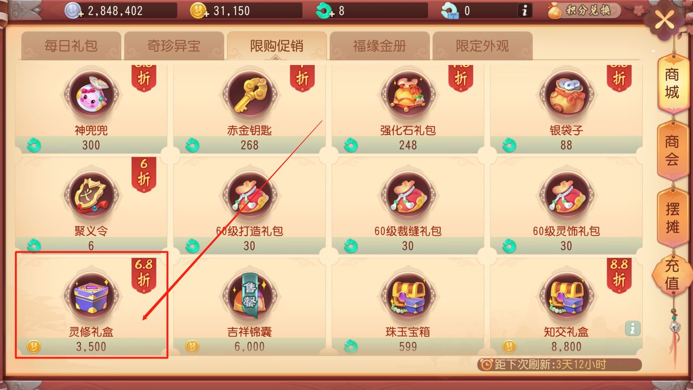Switch to the 奇珍异宝 tab

(x=174, y=46)
